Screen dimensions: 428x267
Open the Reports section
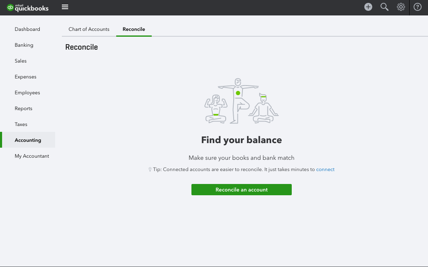pos(23,108)
